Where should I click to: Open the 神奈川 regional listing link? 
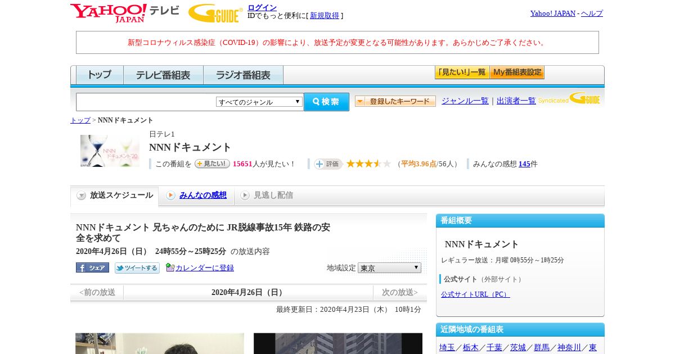(x=569, y=347)
